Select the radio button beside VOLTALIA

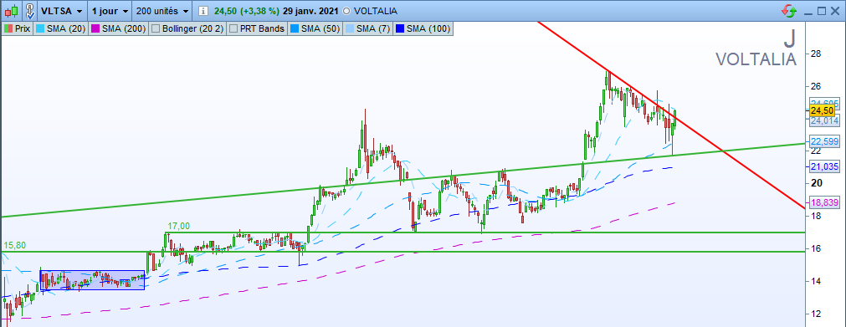pos(346,11)
